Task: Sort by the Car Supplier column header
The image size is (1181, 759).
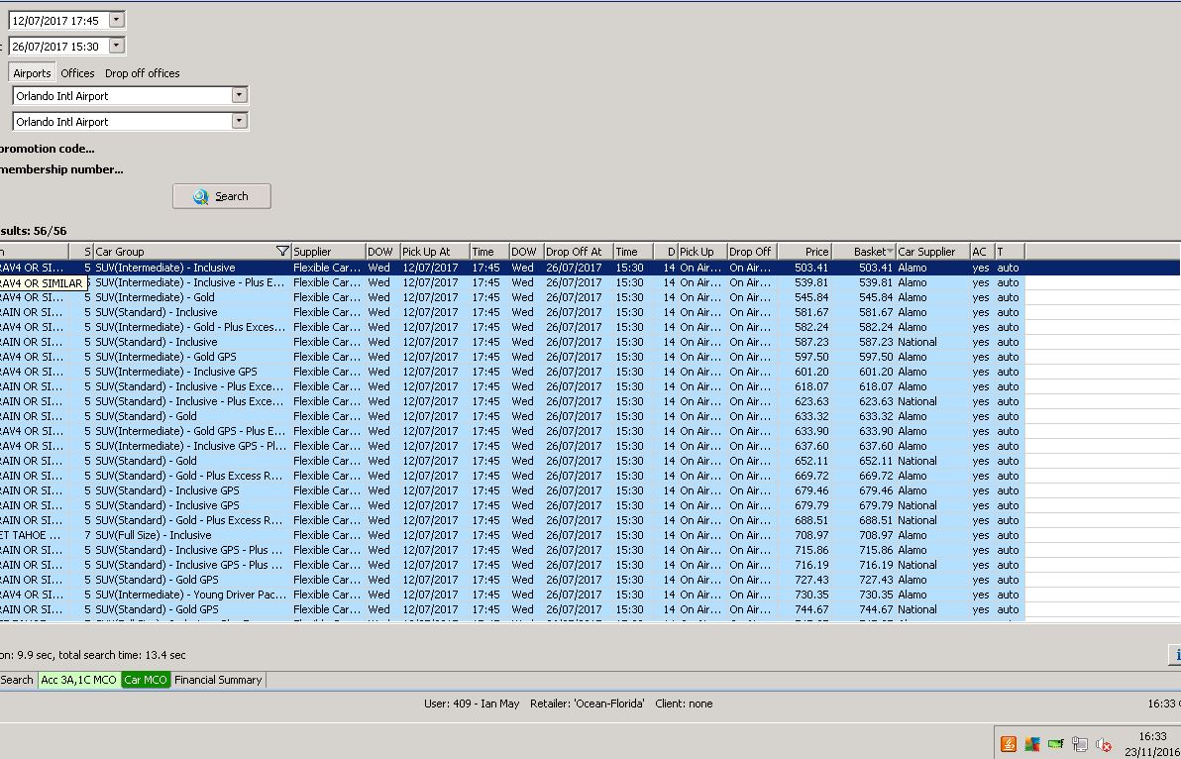Action: tap(932, 252)
